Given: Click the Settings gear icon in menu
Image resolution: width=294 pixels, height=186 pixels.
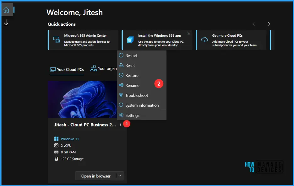Looking at the screenshot, I should (x=121, y=115).
